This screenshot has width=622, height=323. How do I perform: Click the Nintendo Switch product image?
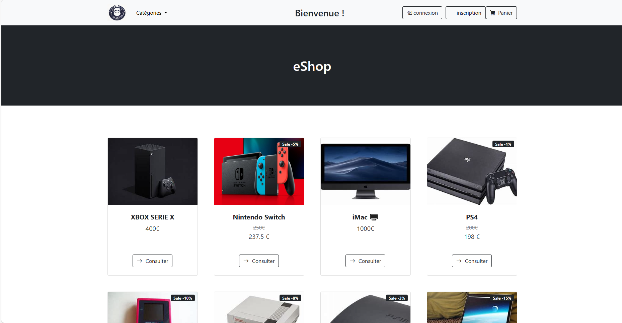(x=259, y=171)
